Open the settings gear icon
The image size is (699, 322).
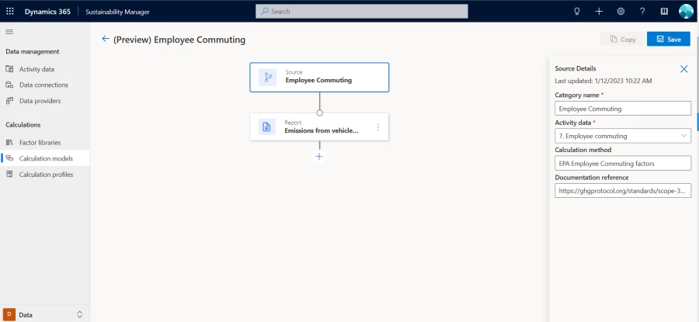[621, 12]
